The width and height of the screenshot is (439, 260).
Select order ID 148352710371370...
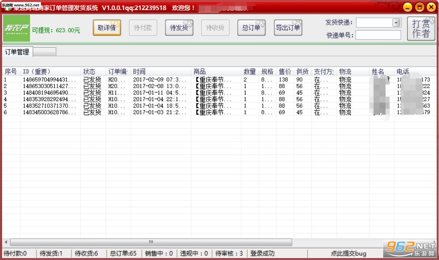49,106
